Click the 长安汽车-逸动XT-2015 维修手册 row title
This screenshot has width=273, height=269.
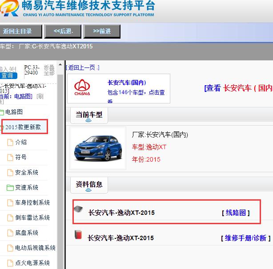pos(120,238)
